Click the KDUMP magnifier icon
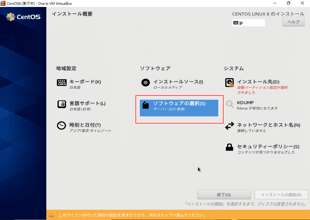Viewport: 310px width, 220px height. tap(229, 104)
